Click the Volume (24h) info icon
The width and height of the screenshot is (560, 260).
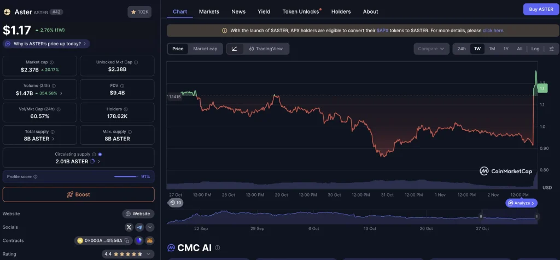click(x=54, y=86)
